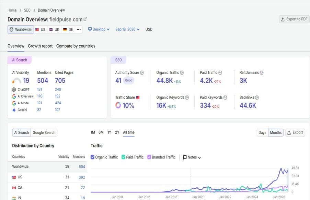Uncheck the Organic Traffic checkbox
The width and height of the screenshot is (310, 200).
pyautogui.click(x=92, y=157)
